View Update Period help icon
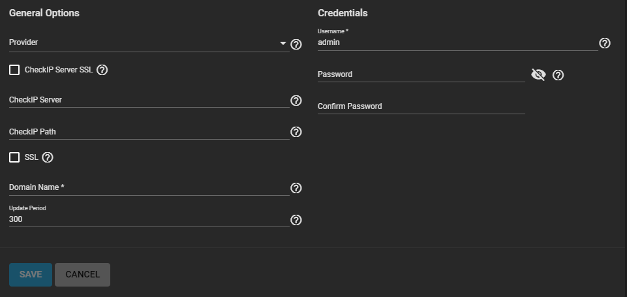The width and height of the screenshot is (627, 297). tap(296, 220)
